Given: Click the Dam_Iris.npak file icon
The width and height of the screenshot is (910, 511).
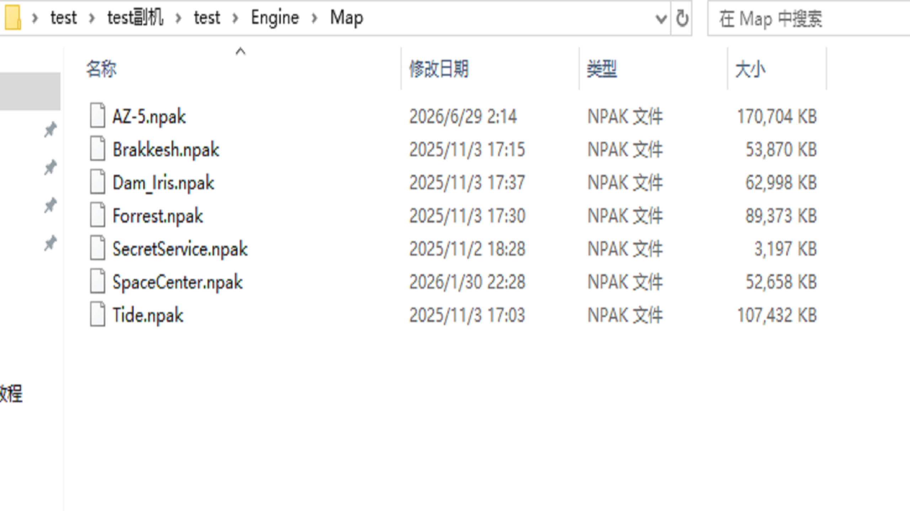Looking at the screenshot, I should [x=97, y=181].
